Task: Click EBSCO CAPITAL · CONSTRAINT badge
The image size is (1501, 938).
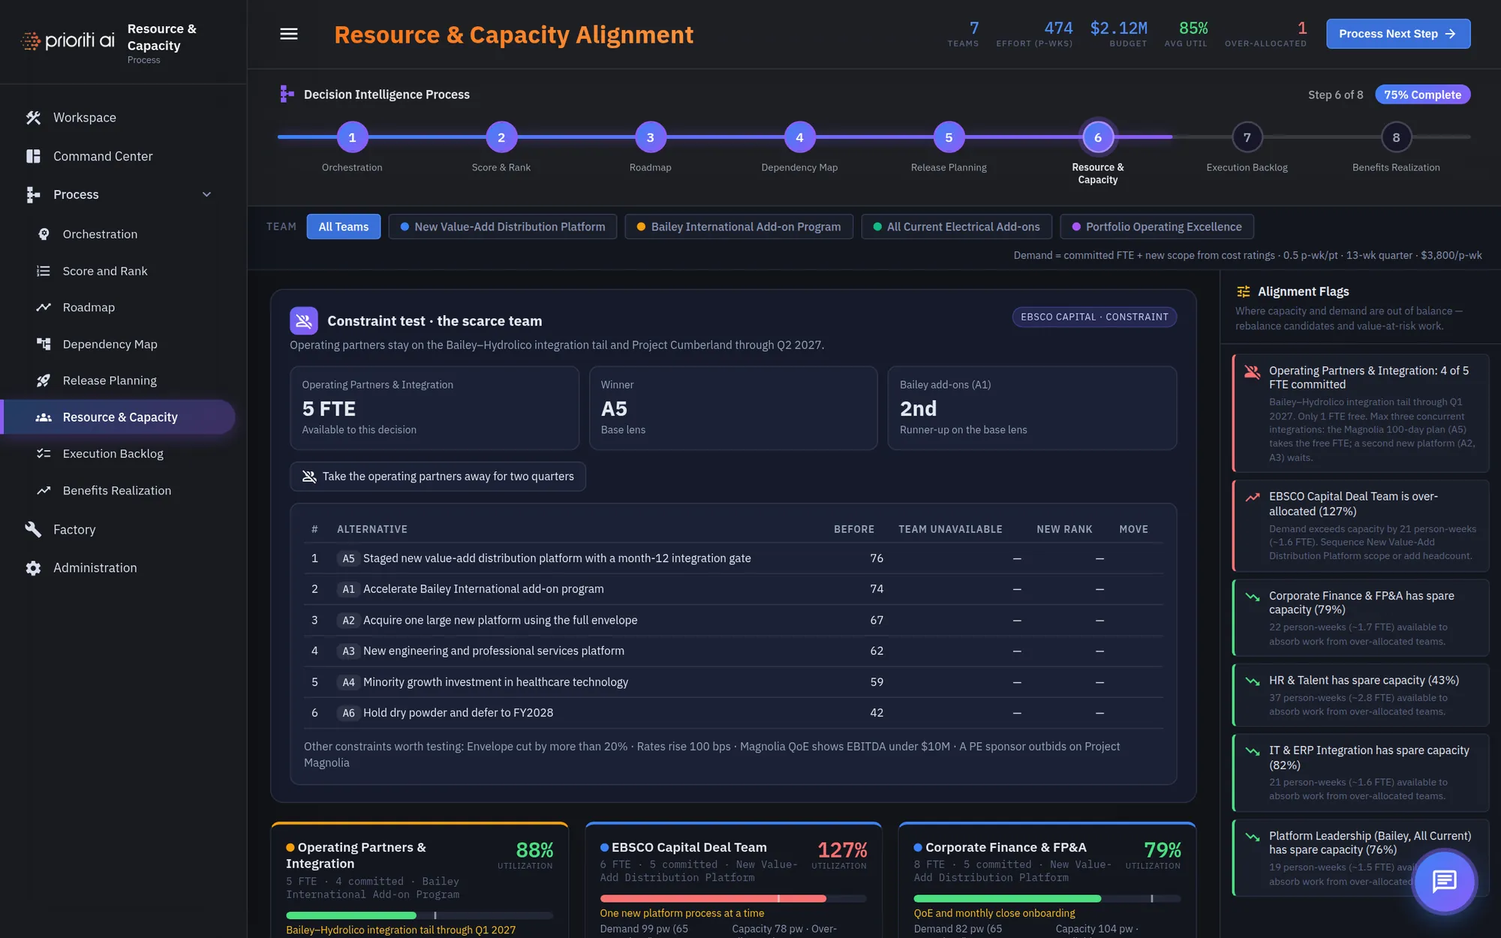Action: click(x=1094, y=317)
